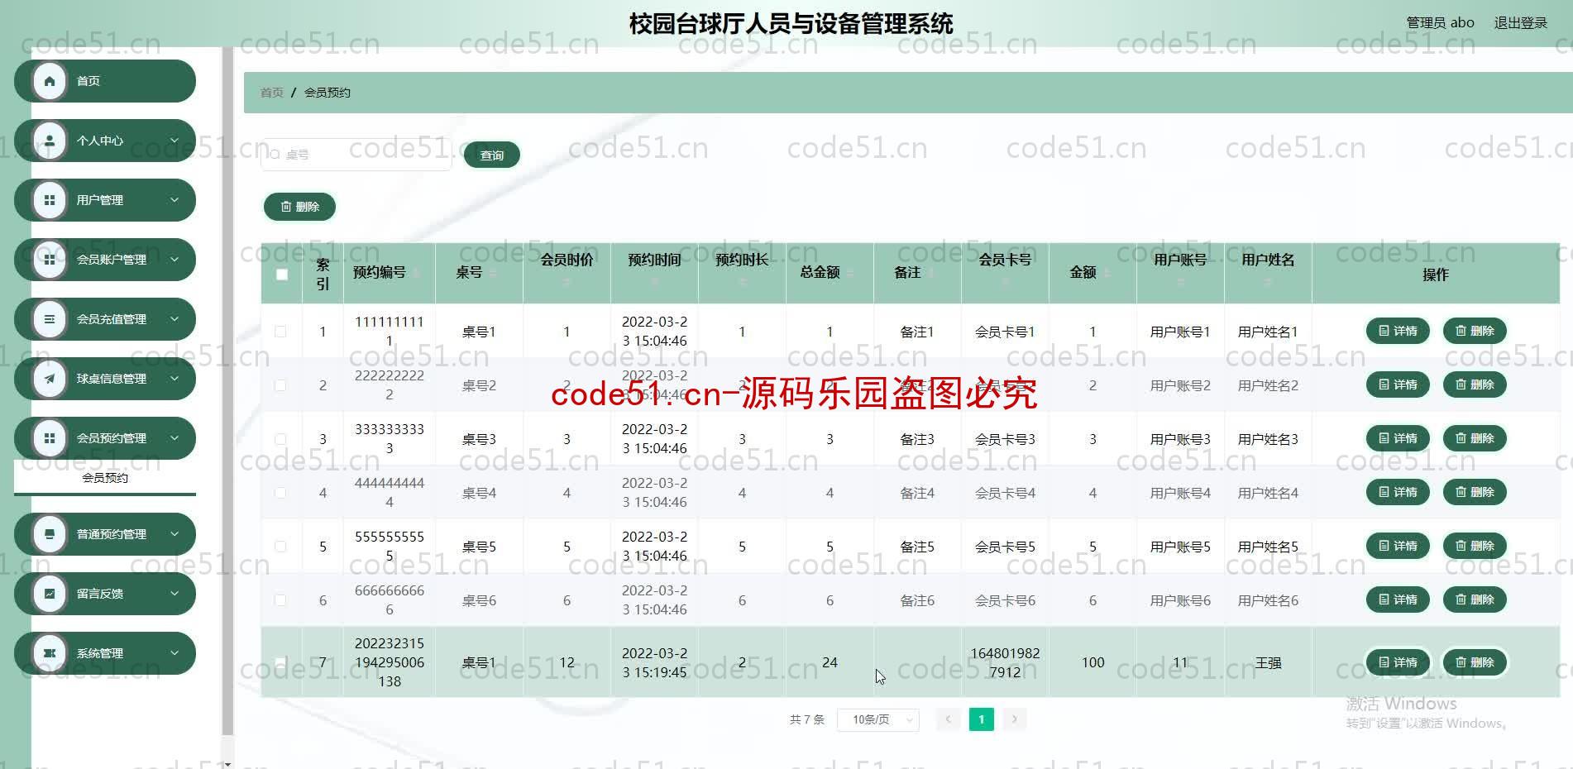This screenshot has width=1573, height=769.
Task: Click 删除 for row 用户姓名2
Action: pyautogui.click(x=1475, y=384)
